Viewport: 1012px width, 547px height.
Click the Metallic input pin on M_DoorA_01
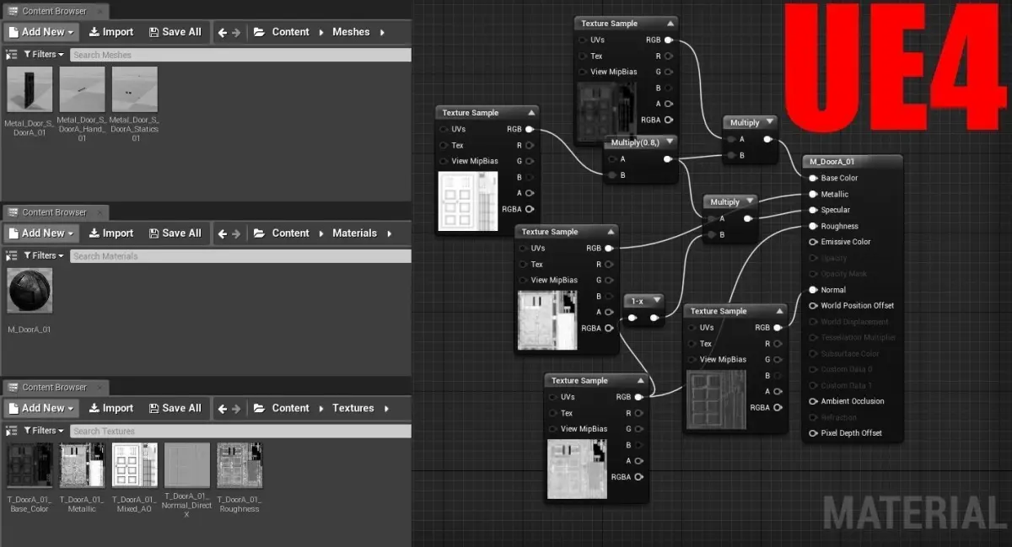(x=813, y=194)
